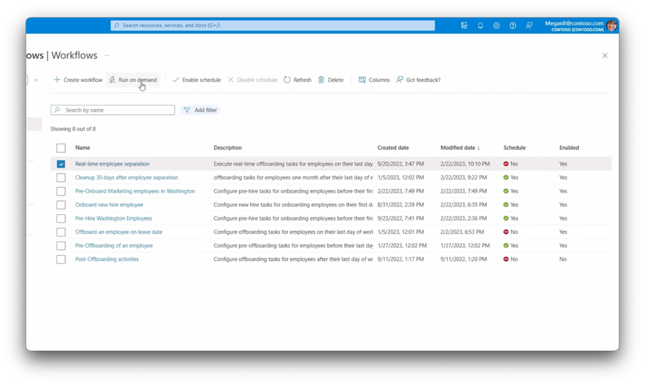Check Onboard new hire employee checkbox
The height and width of the screenshot is (385, 645).
[61, 204]
